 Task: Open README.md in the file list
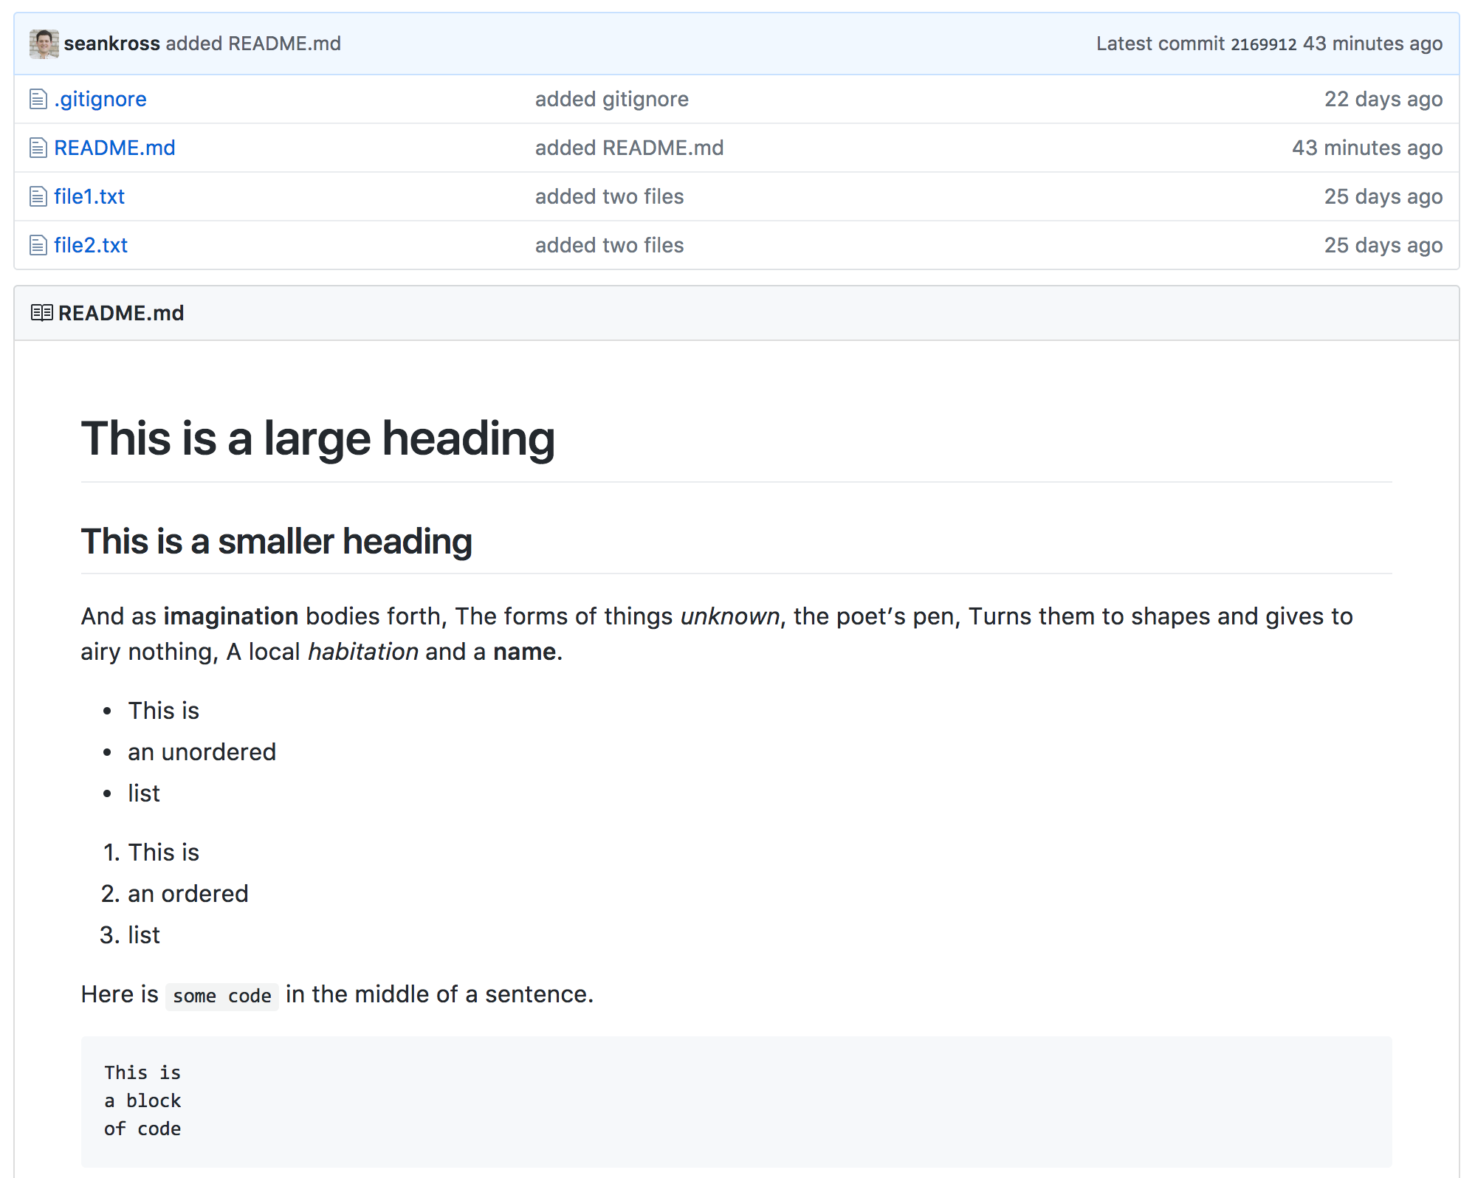[x=114, y=148]
